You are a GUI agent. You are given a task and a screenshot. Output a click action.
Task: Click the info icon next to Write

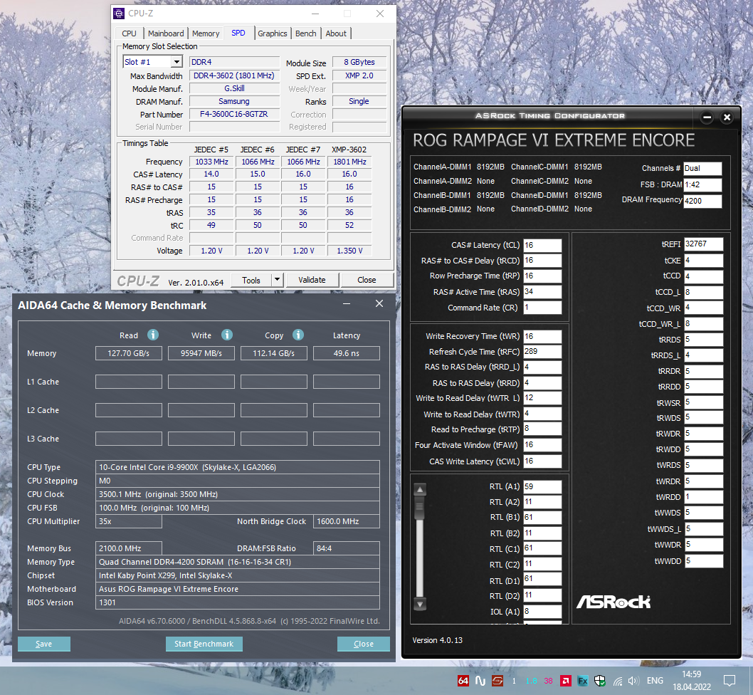(226, 335)
